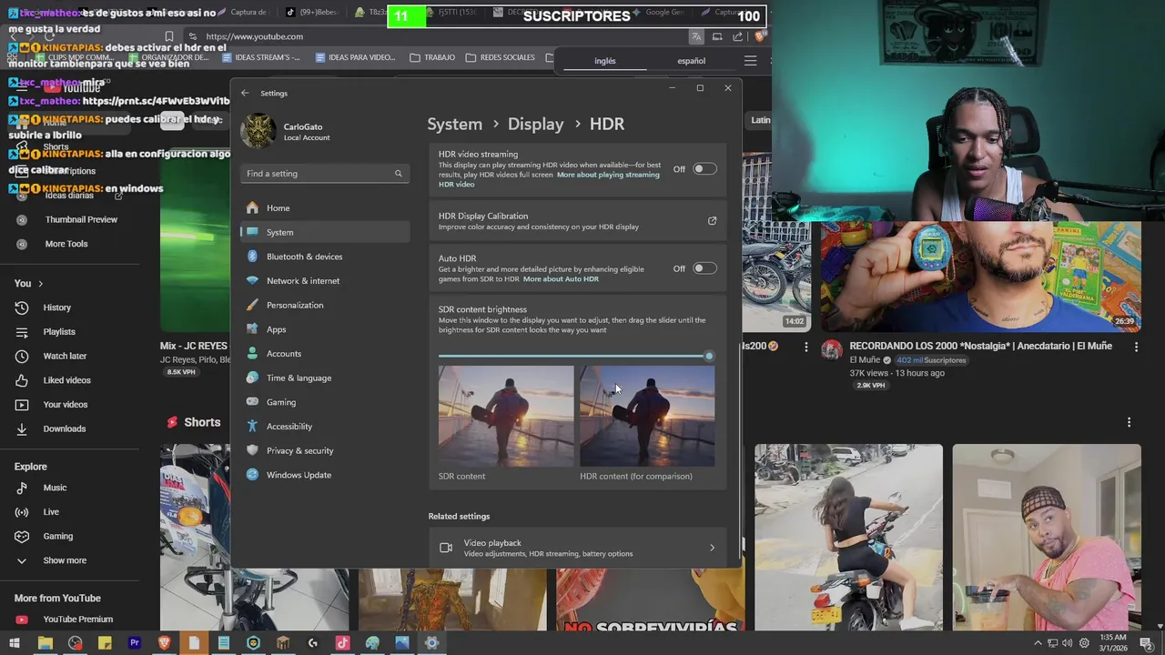This screenshot has width=1165, height=655.
Task: Click the SDR content preview image
Action: point(506,417)
